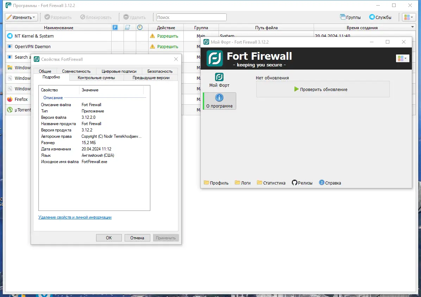Switch to the Совместимость tab
The height and width of the screenshot is (297, 421).
pos(76,71)
